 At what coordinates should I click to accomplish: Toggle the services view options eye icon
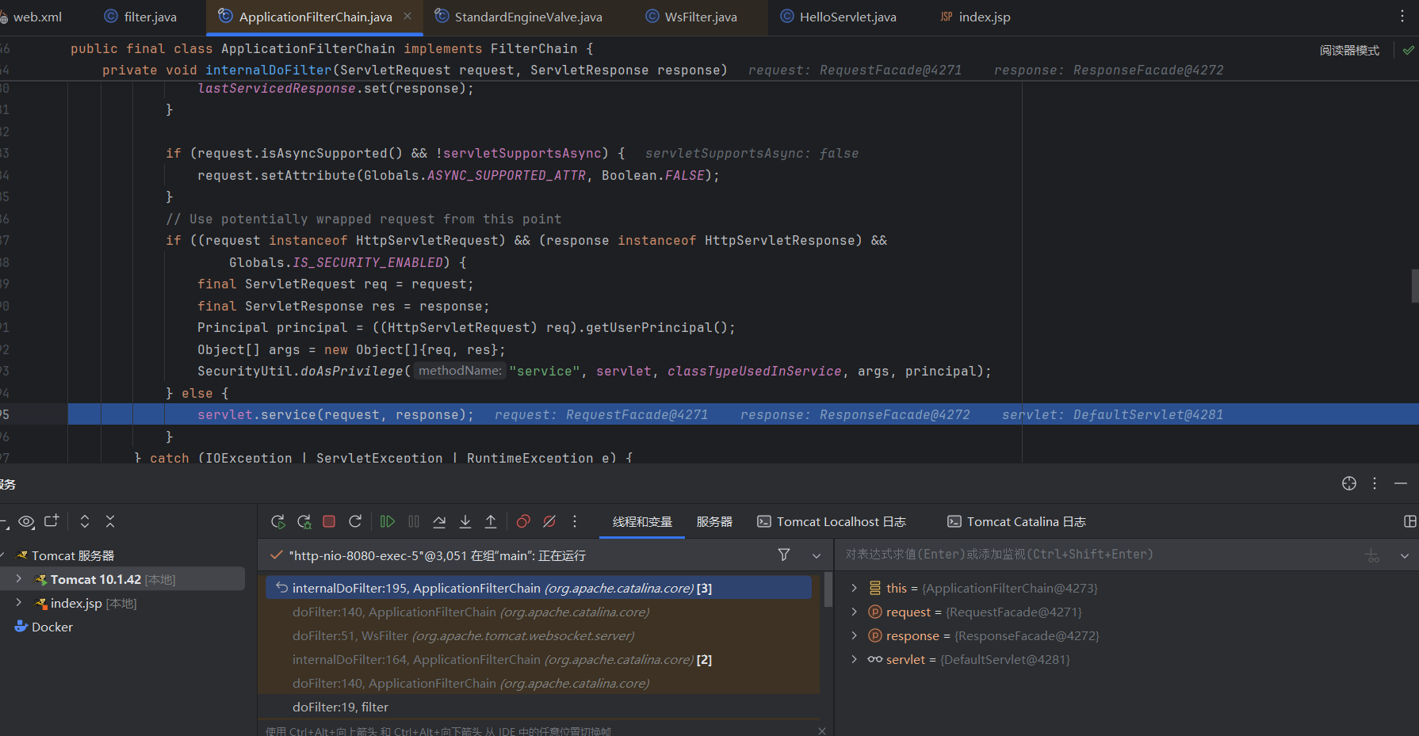click(26, 521)
